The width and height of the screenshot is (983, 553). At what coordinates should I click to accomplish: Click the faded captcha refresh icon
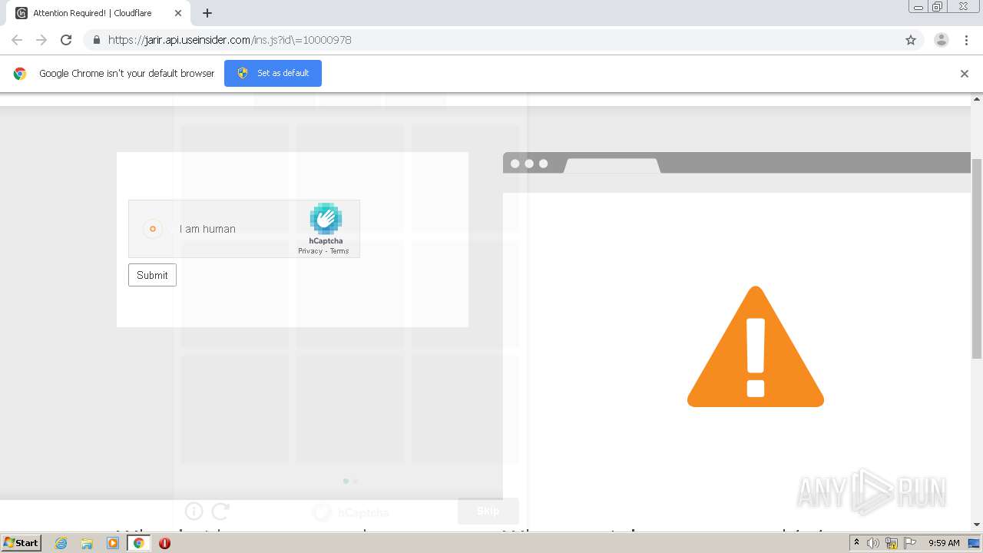(x=220, y=511)
